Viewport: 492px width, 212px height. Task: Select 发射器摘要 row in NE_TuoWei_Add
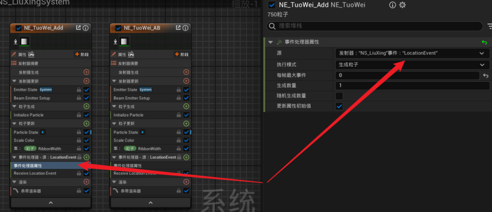pyautogui.click(x=51, y=63)
